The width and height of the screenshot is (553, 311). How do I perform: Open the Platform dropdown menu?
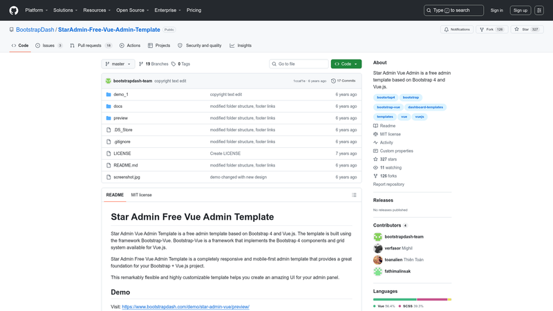coord(37,10)
